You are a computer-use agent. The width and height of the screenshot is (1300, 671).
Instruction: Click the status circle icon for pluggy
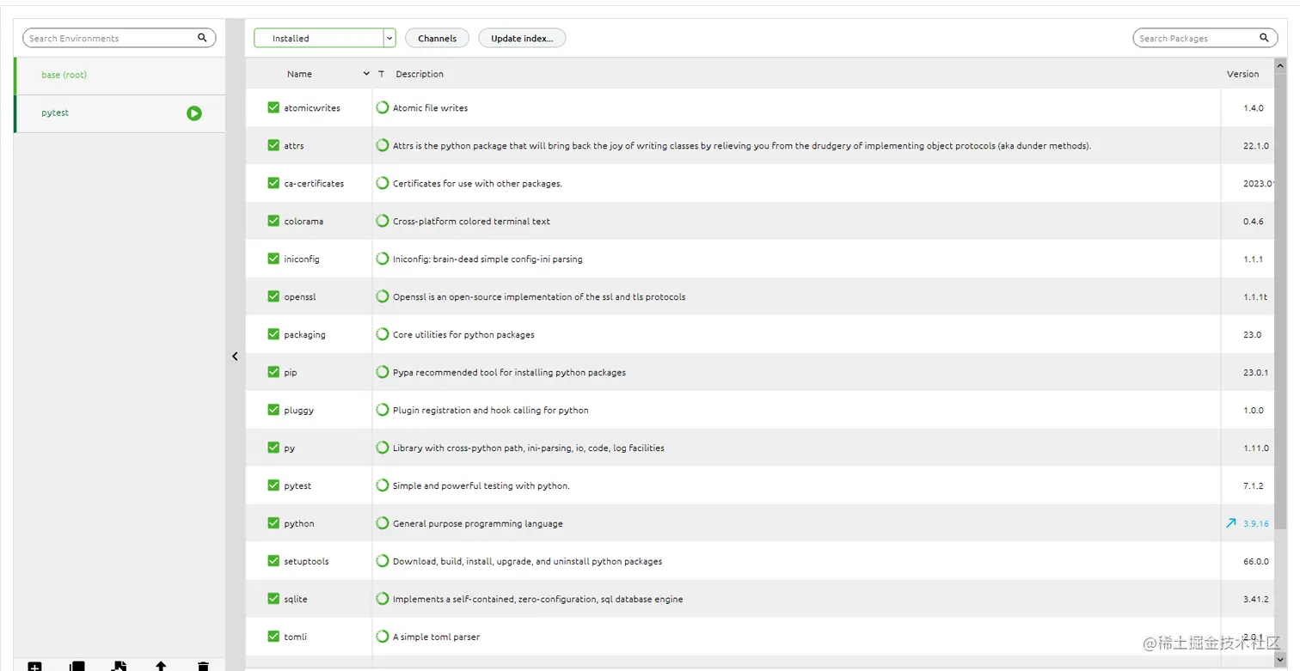click(x=383, y=410)
